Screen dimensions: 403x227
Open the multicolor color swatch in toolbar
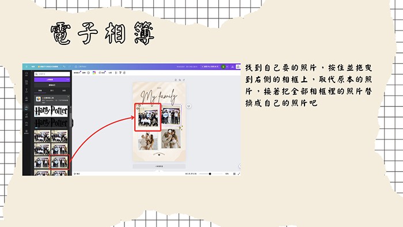94,73
